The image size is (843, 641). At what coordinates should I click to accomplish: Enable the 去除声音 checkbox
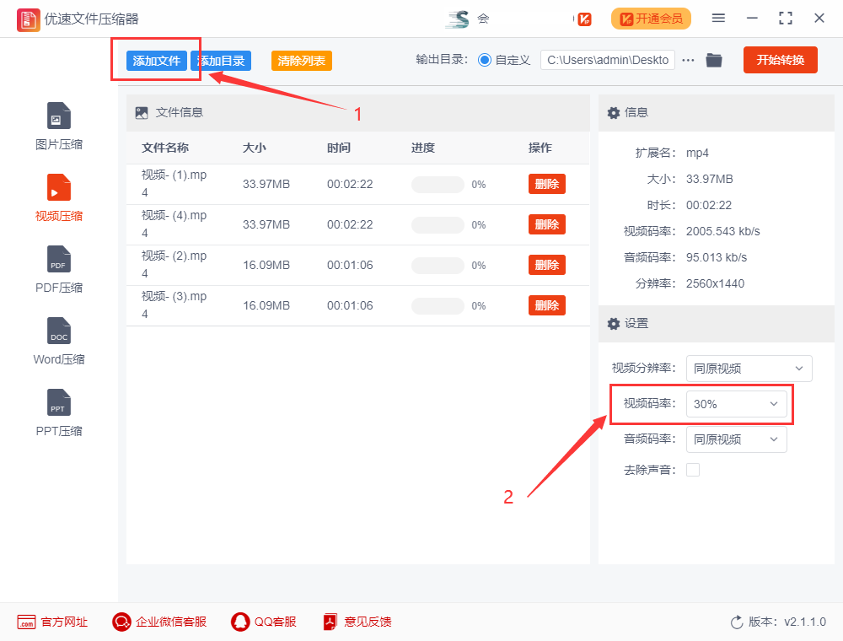(x=693, y=470)
